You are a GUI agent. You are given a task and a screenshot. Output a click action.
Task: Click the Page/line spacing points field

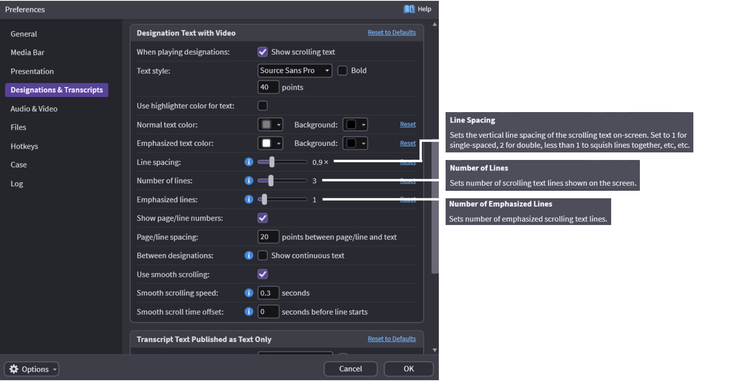click(x=268, y=237)
